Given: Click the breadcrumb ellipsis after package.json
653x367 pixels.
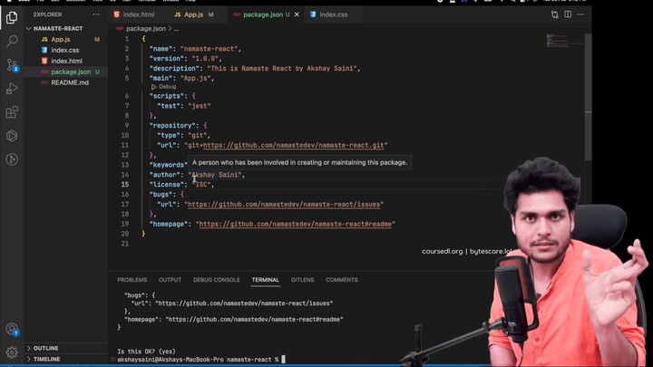Looking at the screenshot, I should (176, 29).
